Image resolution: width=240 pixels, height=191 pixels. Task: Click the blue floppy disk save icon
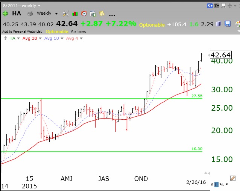point(228,24)
